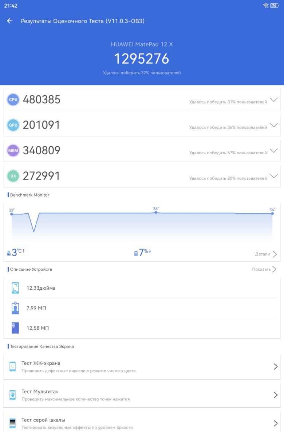Tap chevron on Тест серой шкалы row
Image resolution: width=284 pixels, height=432 pixels.
coord(276,423)
